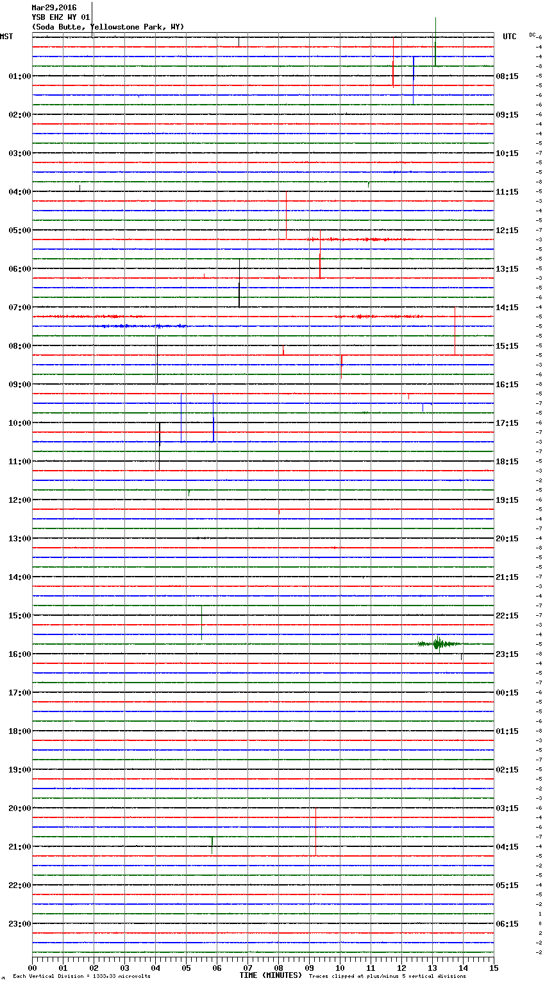Image resolution: width=545 pixels, height=985 pixels.
Task: Click the '(Soda Butte, Yellowstone Park, WY)' location label
Action: point(108,27)
